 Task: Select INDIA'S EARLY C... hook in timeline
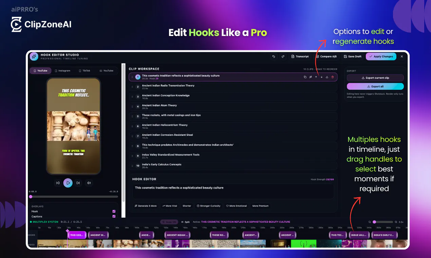tap(384, 235)
